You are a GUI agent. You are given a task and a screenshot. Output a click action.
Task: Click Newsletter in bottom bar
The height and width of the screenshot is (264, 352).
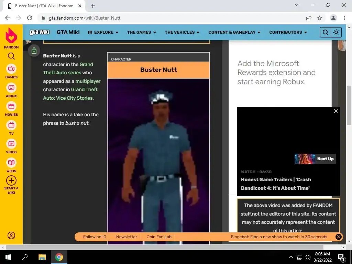click(x=126, y=237)
